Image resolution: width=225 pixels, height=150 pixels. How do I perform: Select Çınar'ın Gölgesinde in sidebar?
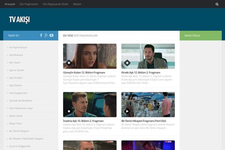tap(20, 146)
